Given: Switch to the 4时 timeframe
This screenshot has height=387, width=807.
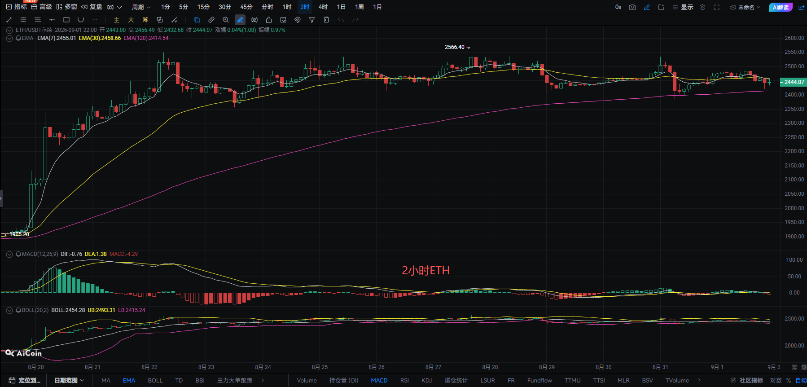Looking at the screenshot, I should [x=323, y=7].
